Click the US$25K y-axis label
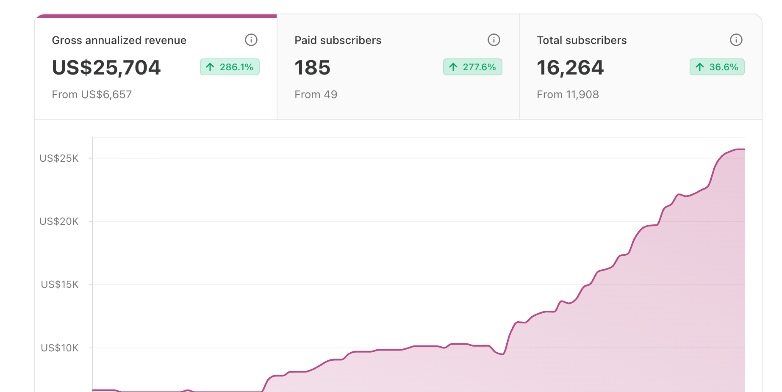 click(59, 158)
